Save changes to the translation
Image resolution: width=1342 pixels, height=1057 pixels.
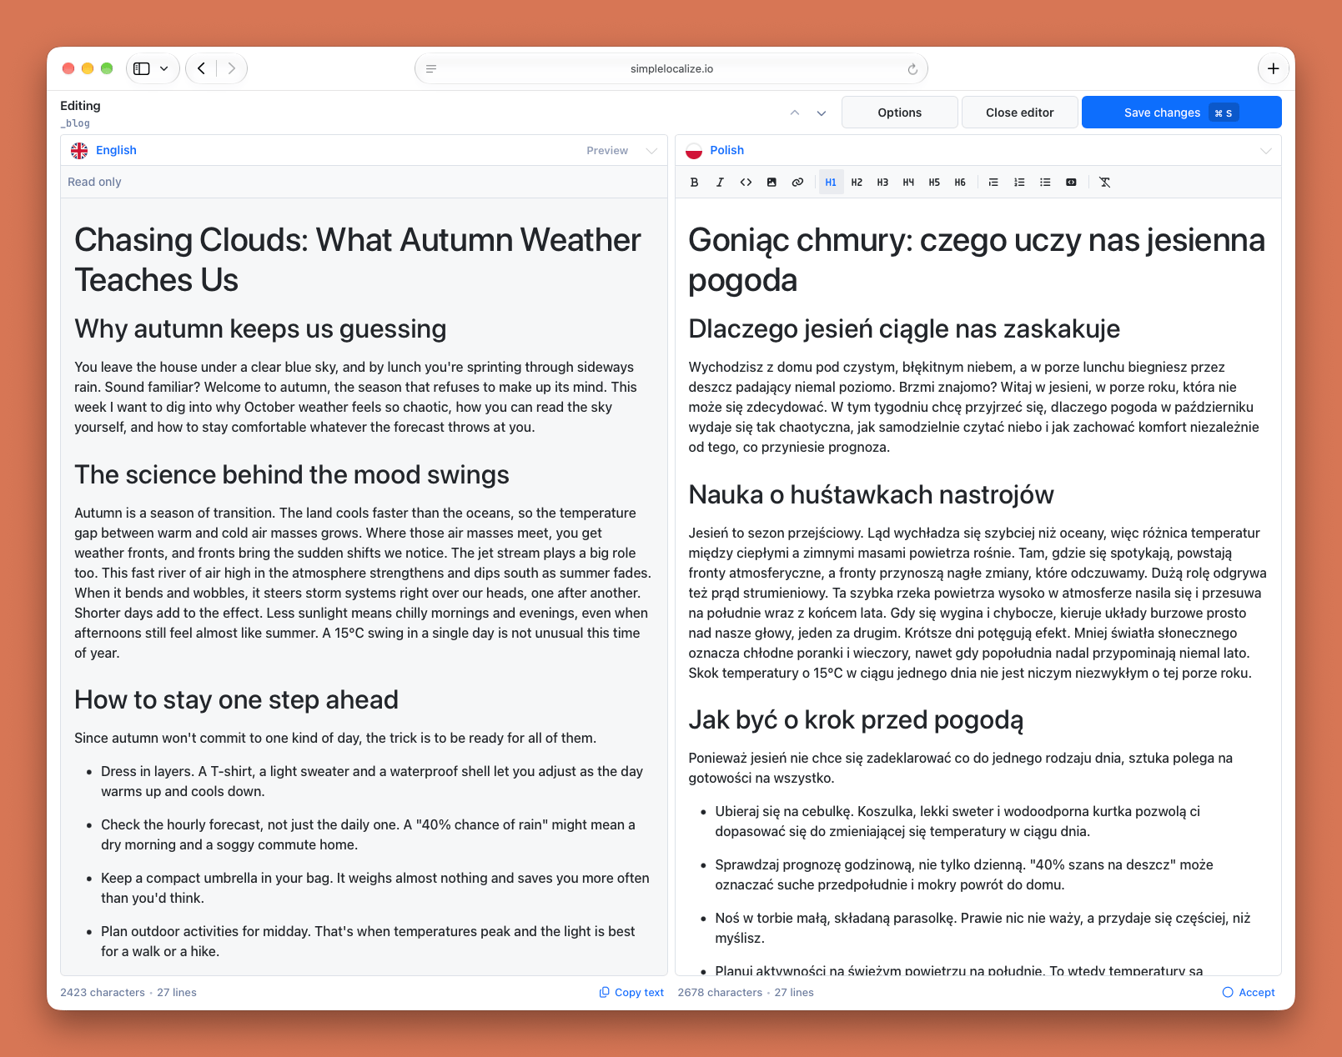click(x=1181, y=113)
